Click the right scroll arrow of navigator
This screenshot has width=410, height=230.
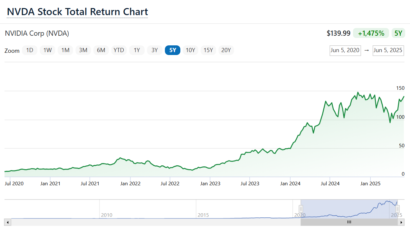coord(401,222)
